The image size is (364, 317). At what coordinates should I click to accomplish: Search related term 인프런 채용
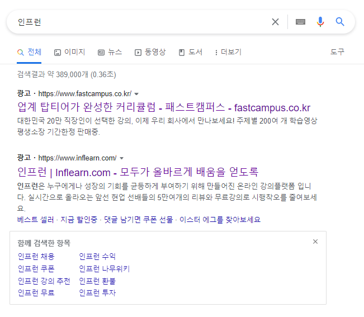point(36,257)
